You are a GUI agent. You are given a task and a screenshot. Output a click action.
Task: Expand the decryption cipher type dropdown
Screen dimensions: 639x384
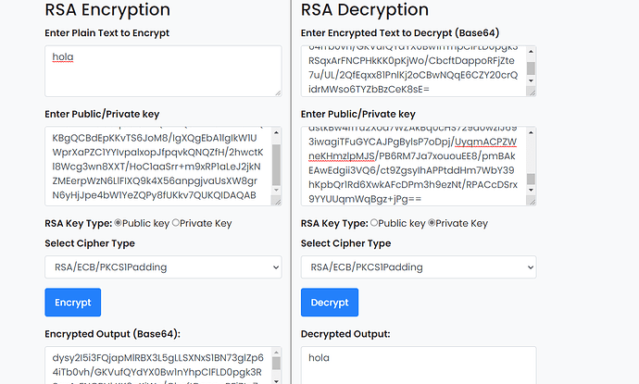(x=419, y=266)
